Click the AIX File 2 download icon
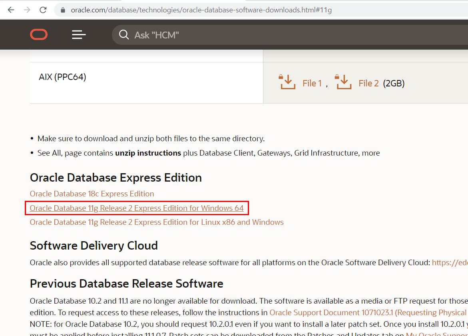The image size is (468, 336). tap(343, 82)
